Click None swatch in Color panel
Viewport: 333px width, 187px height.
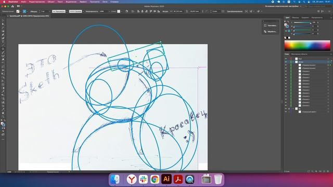[286, 38]
